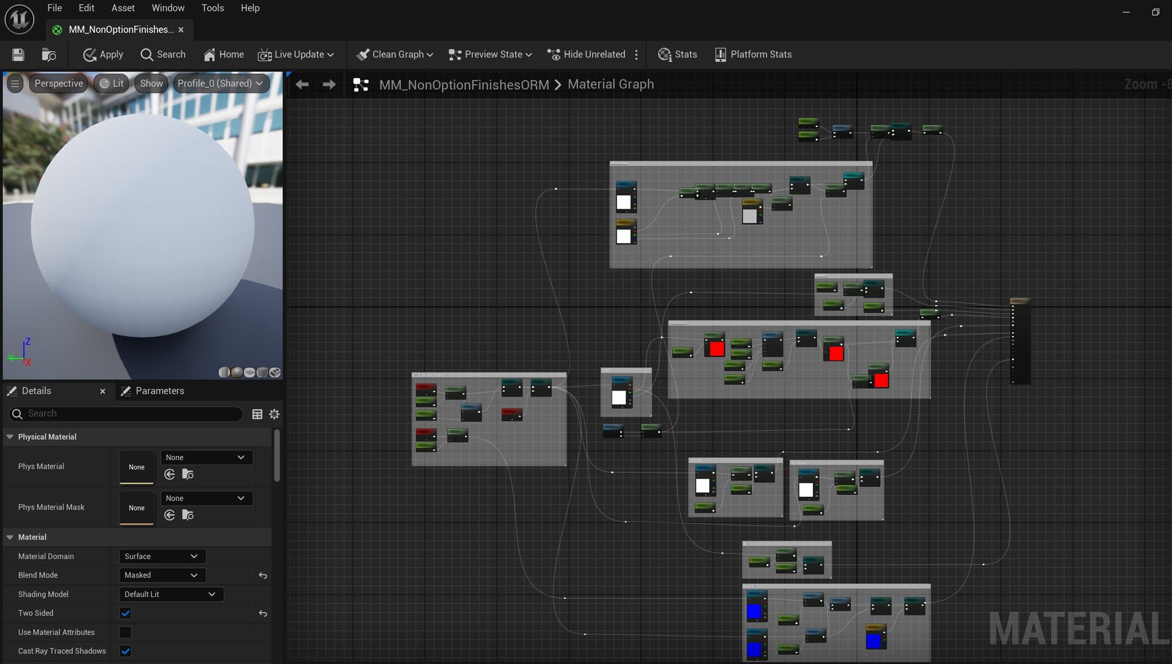The image size is (1172, 664).
Task: Click the Platform Stats button
Action: (x=753, y=55)
